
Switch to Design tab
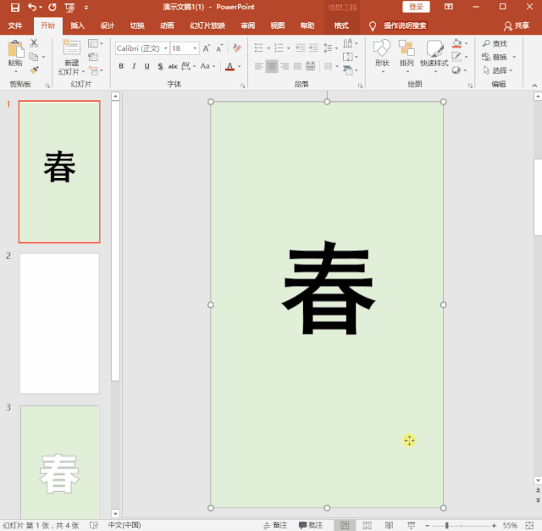(108, 25)
